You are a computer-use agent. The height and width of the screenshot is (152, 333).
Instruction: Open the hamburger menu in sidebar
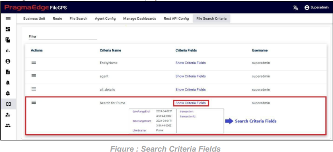8,18
